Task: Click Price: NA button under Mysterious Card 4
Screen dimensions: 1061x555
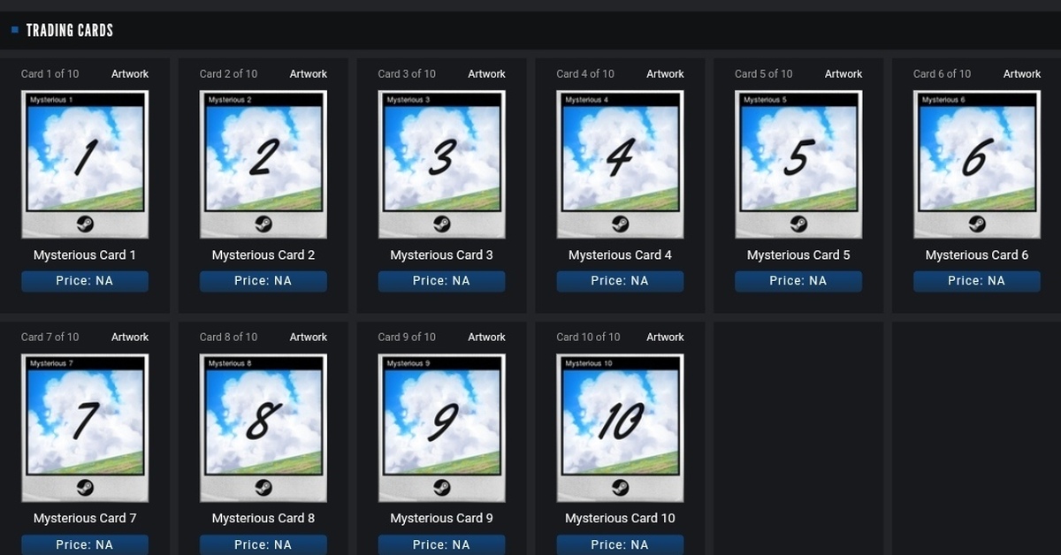Action: (620, 281)
